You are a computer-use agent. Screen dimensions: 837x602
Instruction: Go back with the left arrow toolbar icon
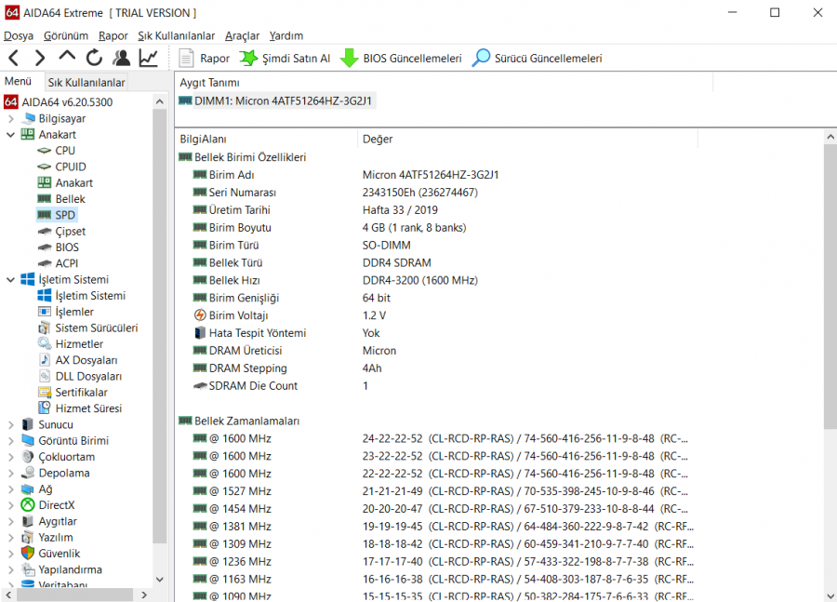tap(14, 58)
